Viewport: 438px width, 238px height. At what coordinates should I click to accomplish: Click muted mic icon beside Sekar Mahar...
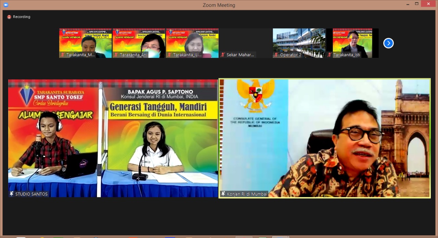[x=223, y=55]
